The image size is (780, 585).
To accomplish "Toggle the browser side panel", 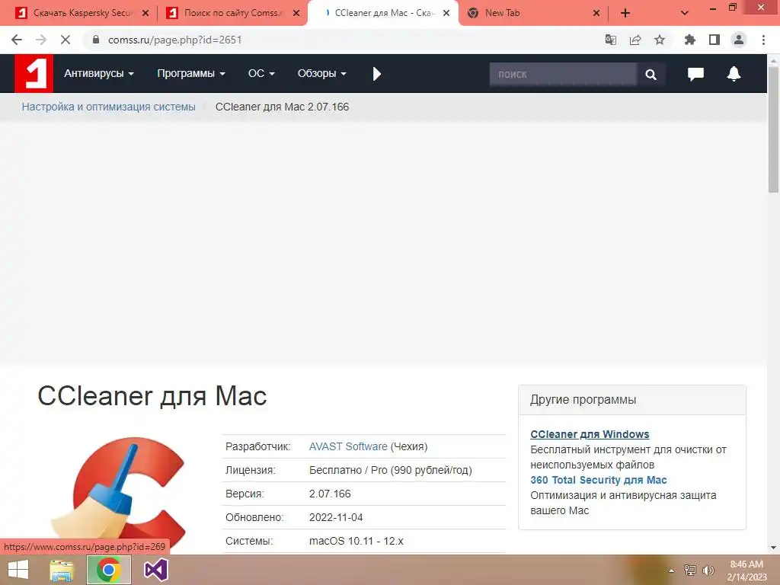I will (x=714, y=40).
